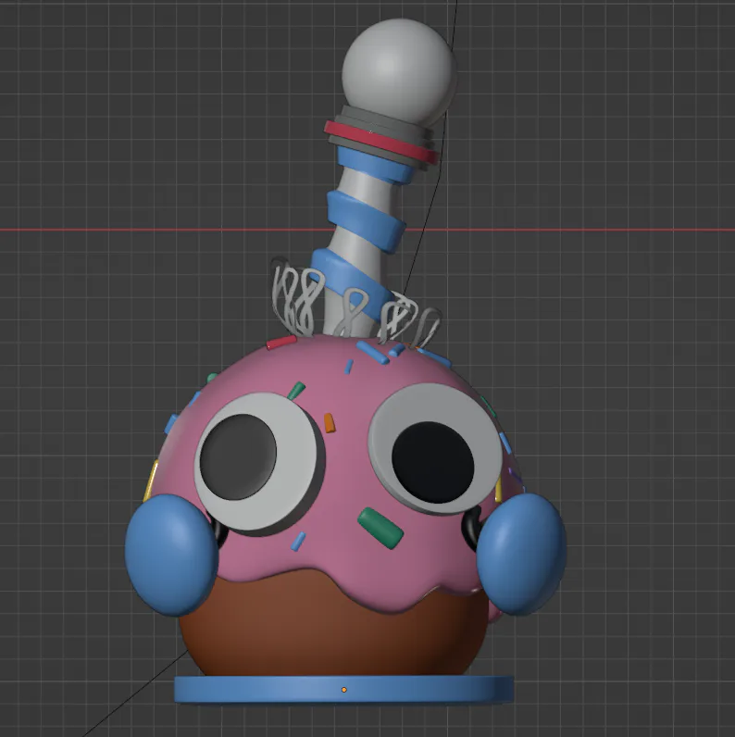Viewport: 735px width, 737px height.
Task: Select the orange sprinkle between the eyes
Action: coord(330,422)
